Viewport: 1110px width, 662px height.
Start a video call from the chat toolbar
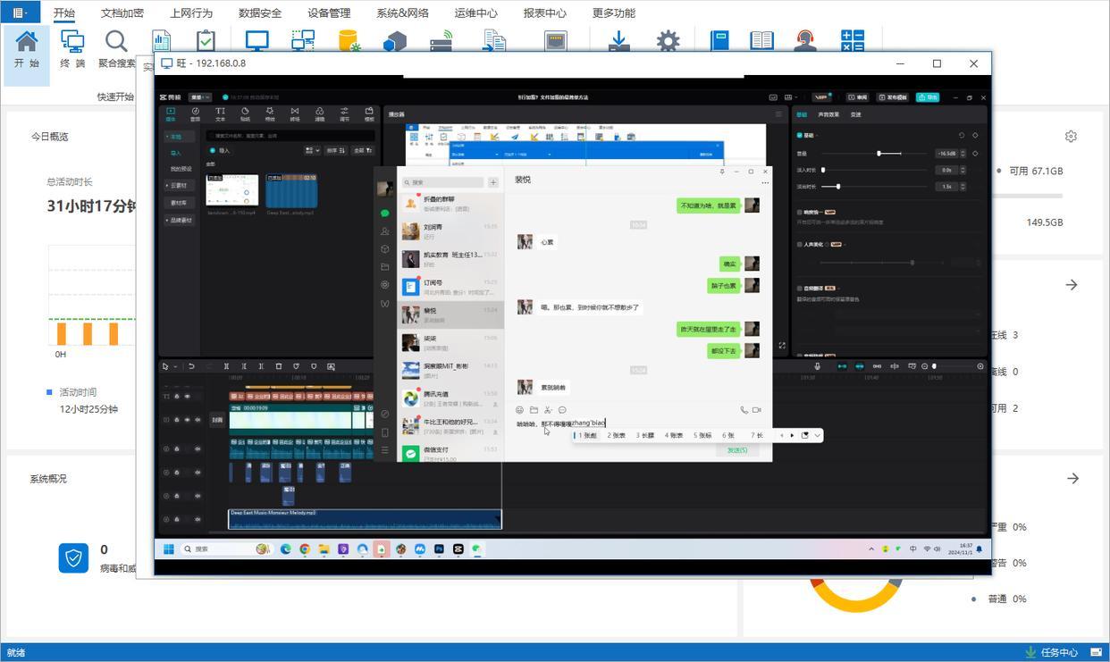coord(757,410)
